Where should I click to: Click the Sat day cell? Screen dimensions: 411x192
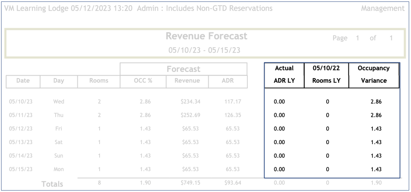click(x=59, y=142)
